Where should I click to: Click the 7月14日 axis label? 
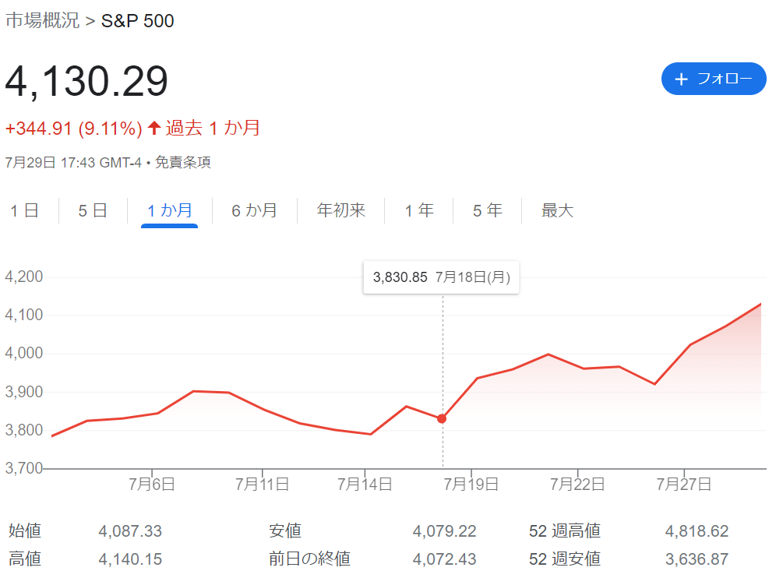pyautogui.click(x=365, y=484)
